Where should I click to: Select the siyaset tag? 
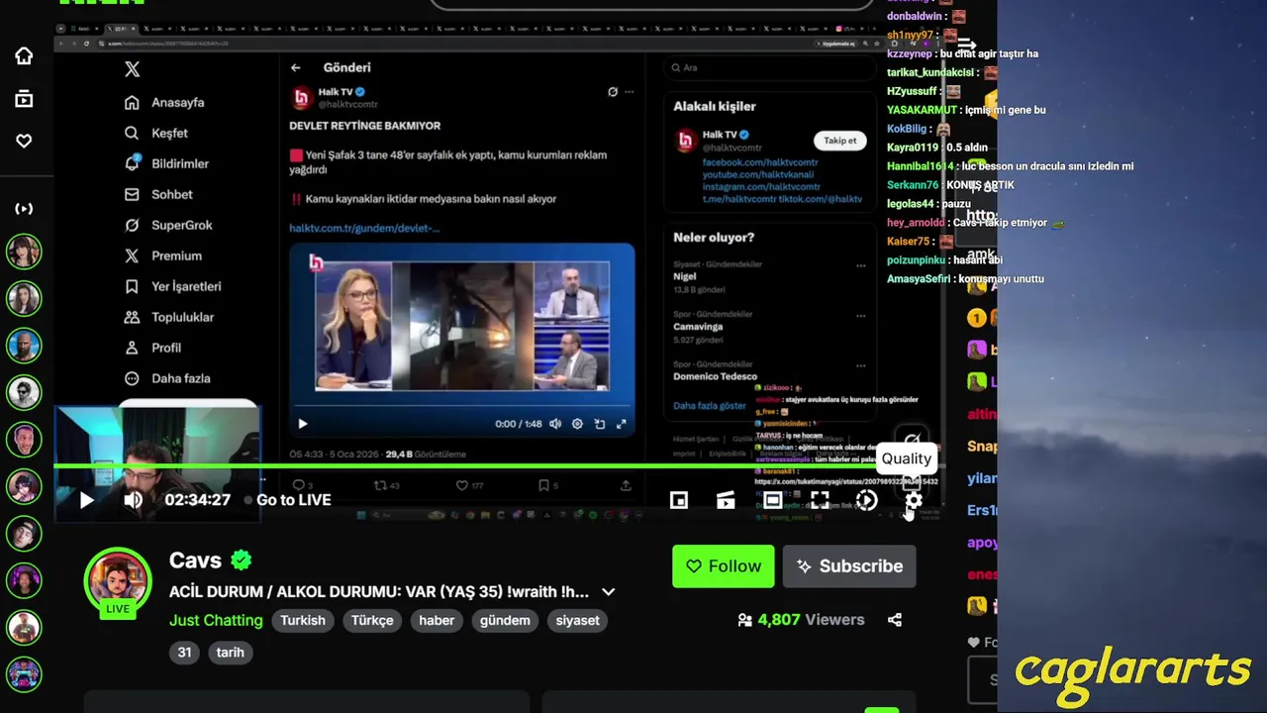pos(578,621)
